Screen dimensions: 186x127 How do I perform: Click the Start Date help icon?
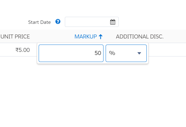[x=58, y=22]
